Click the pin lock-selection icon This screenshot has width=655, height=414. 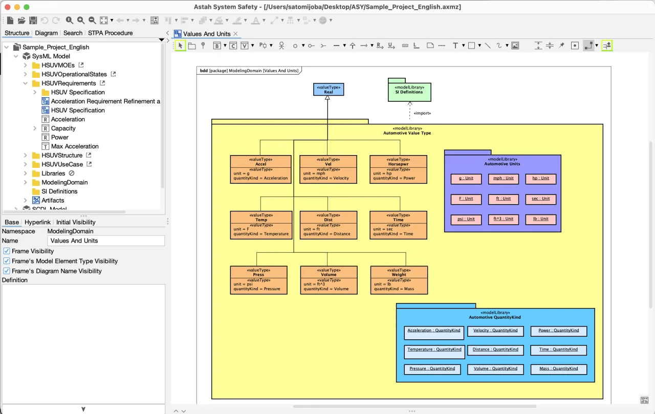click(x=561, y=46)
